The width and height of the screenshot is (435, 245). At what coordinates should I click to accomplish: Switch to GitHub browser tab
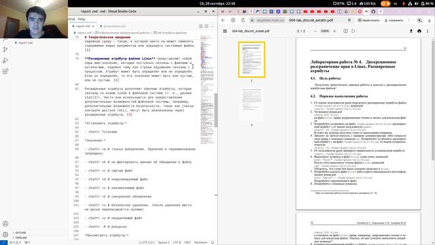click(x=373, y=12)
